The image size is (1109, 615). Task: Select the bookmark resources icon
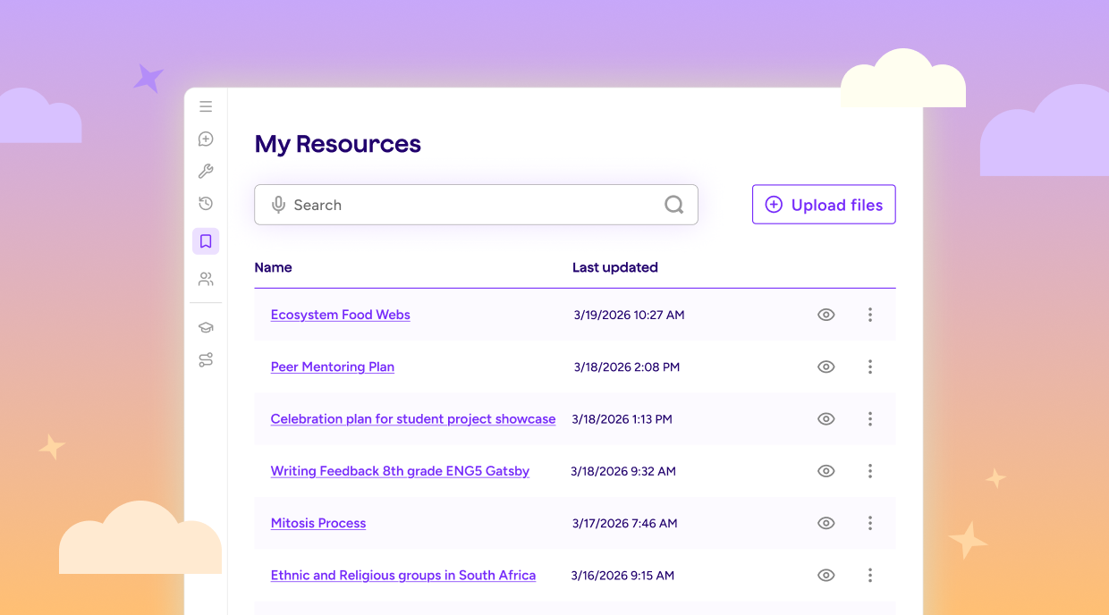tap(206, 241)
